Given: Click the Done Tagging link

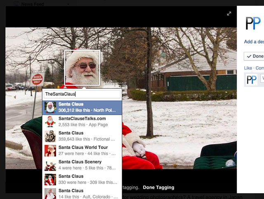Looking at the screenshot, I should [x=158, y=187].
